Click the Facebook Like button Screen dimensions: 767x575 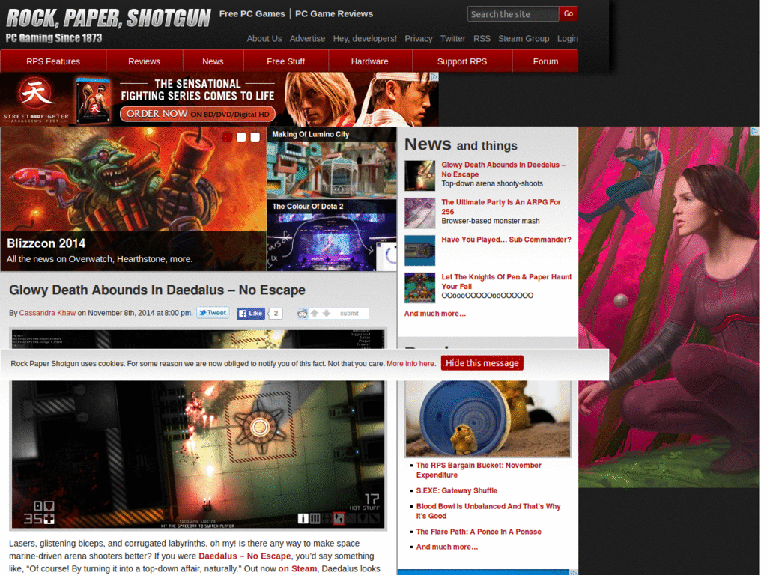[251, 314]
